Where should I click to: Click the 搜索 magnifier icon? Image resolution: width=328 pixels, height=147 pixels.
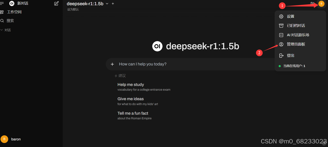2,21
